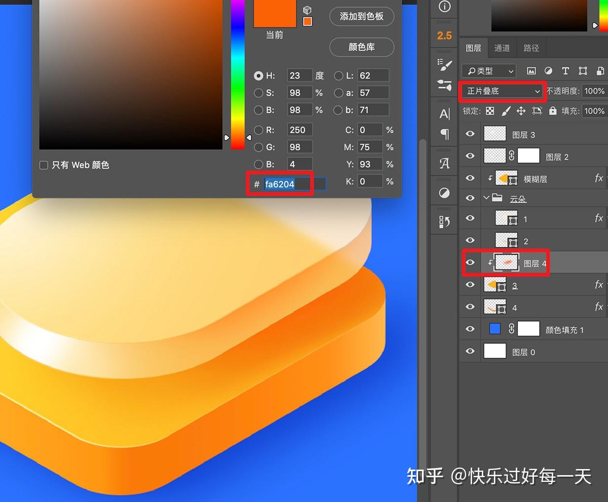Switch to the 通道 tab
Screen dimensions: 608x502
tap(502, 48)
